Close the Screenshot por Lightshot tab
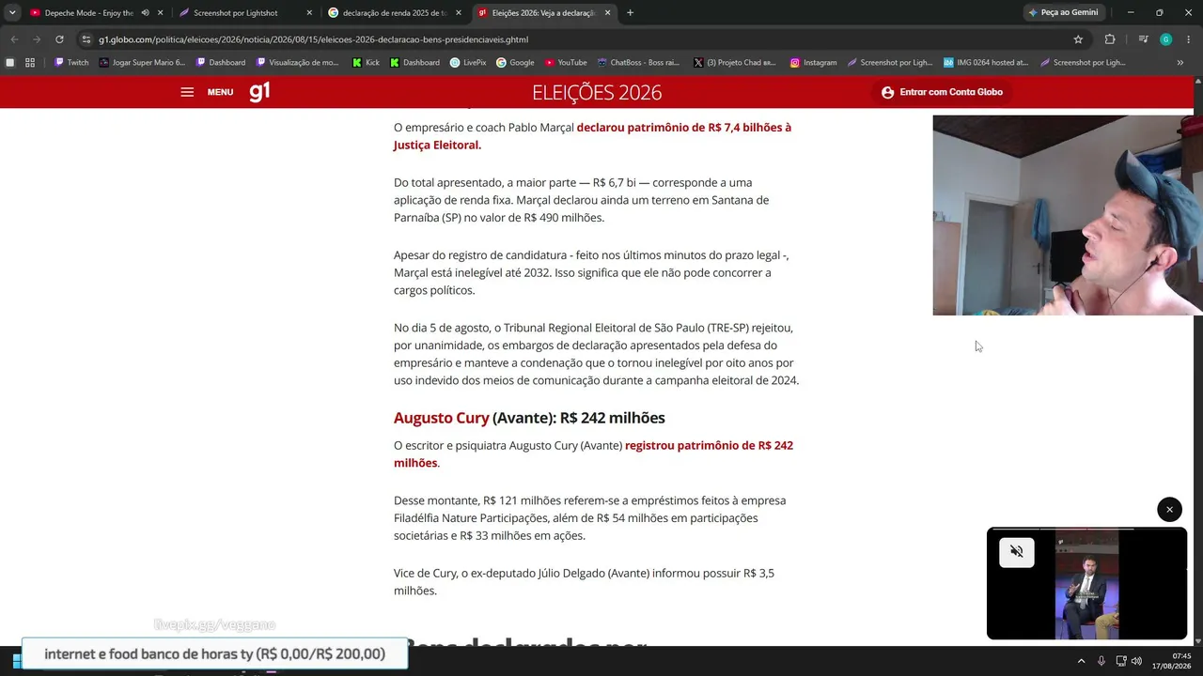This screenshot has height=676, width=1203. click(x=309, y=13)
